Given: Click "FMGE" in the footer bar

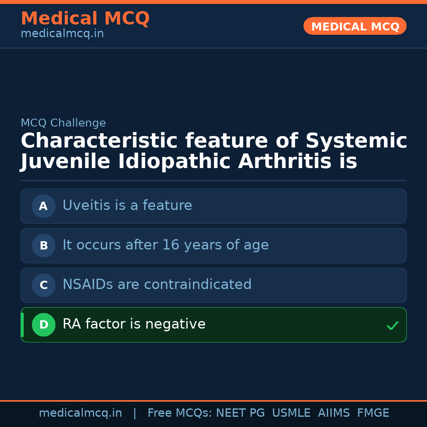Looking at the screenshot, I should point(373,413).
